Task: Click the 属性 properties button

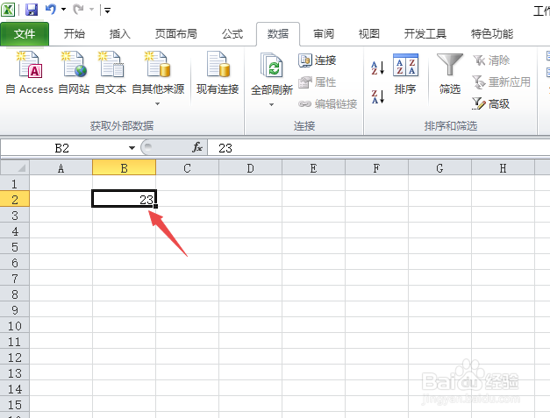Action: click(318, 82)
